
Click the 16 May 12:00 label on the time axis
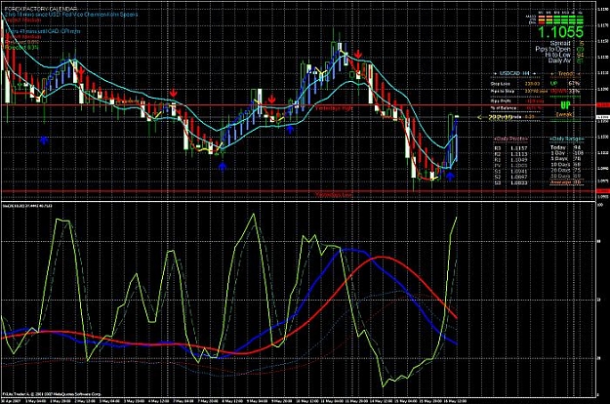tap(456, 400)
